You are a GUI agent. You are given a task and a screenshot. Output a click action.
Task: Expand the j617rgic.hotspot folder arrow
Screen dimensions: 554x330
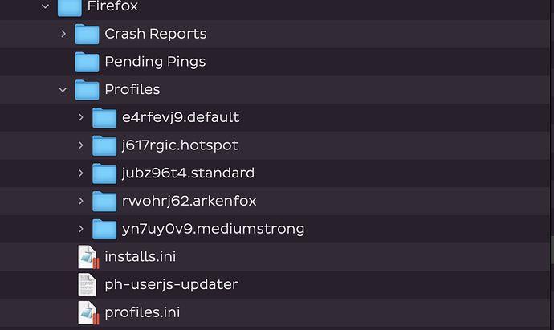[x=80, y=145]
